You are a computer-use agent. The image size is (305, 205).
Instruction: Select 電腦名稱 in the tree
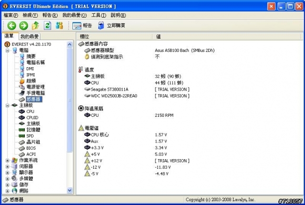36,62
